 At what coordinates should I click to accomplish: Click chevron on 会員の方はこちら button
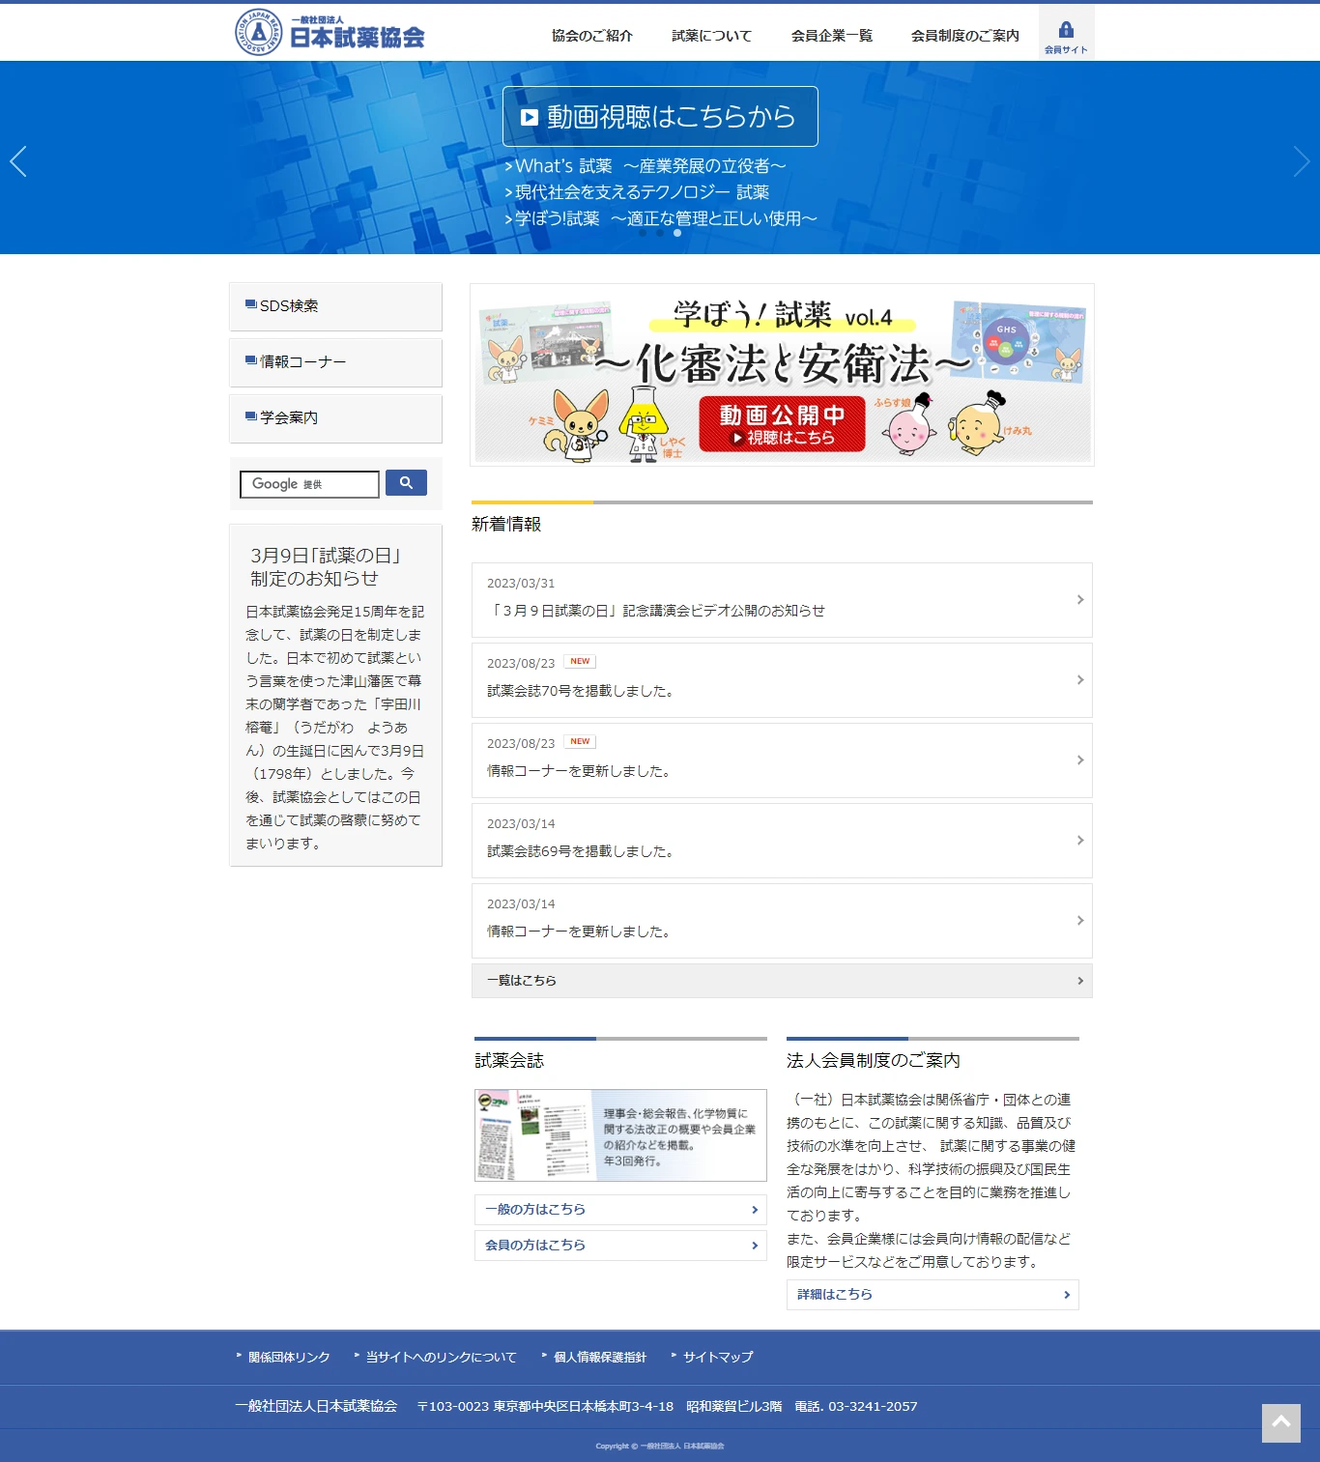coord(755,1246)
